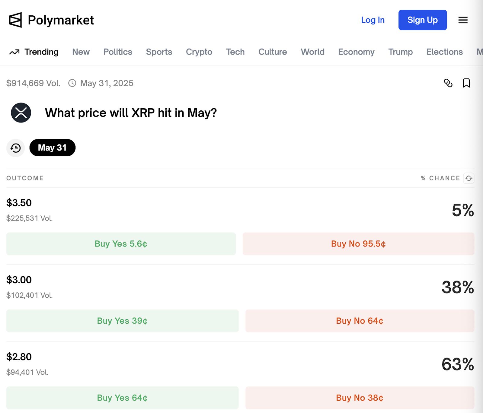This screenshot has width=483, height=413.
Task: Go to the Politics category
Action: 118,52
